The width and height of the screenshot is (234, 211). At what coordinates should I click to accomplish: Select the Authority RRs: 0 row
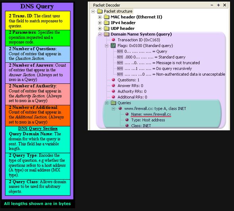coord(132,91)
